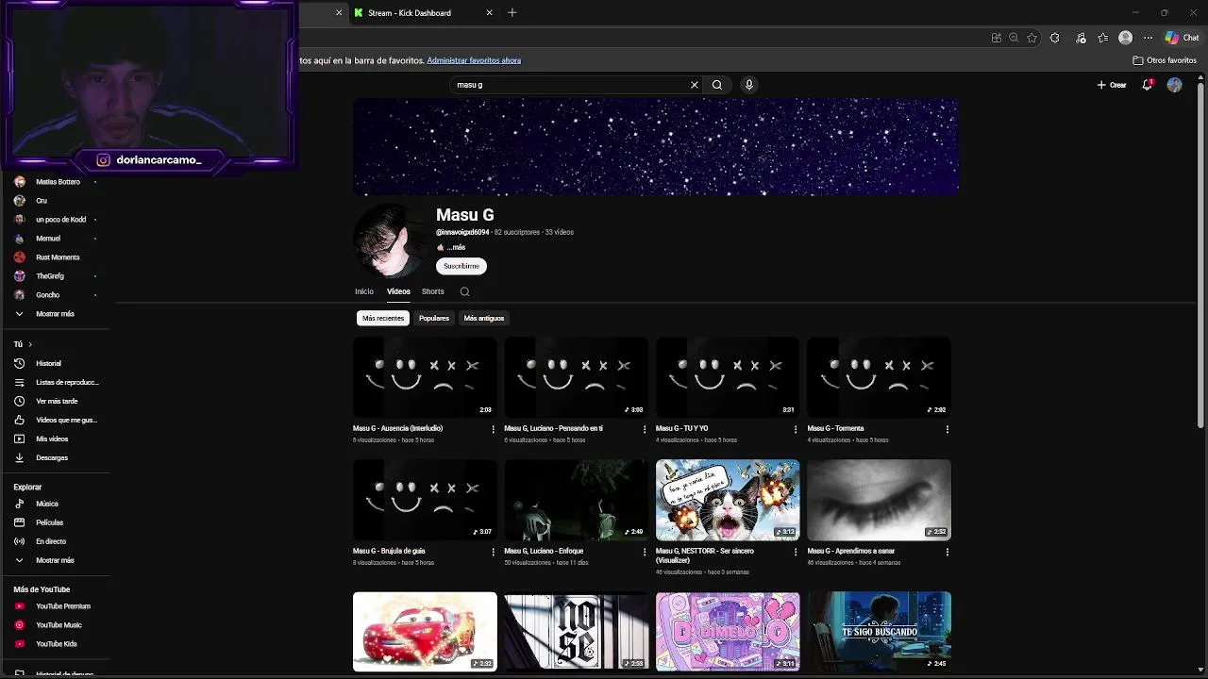The image size is (1208, 679).
Task: Expand Mostrar más under Explorar
Action: pos(55,560)
